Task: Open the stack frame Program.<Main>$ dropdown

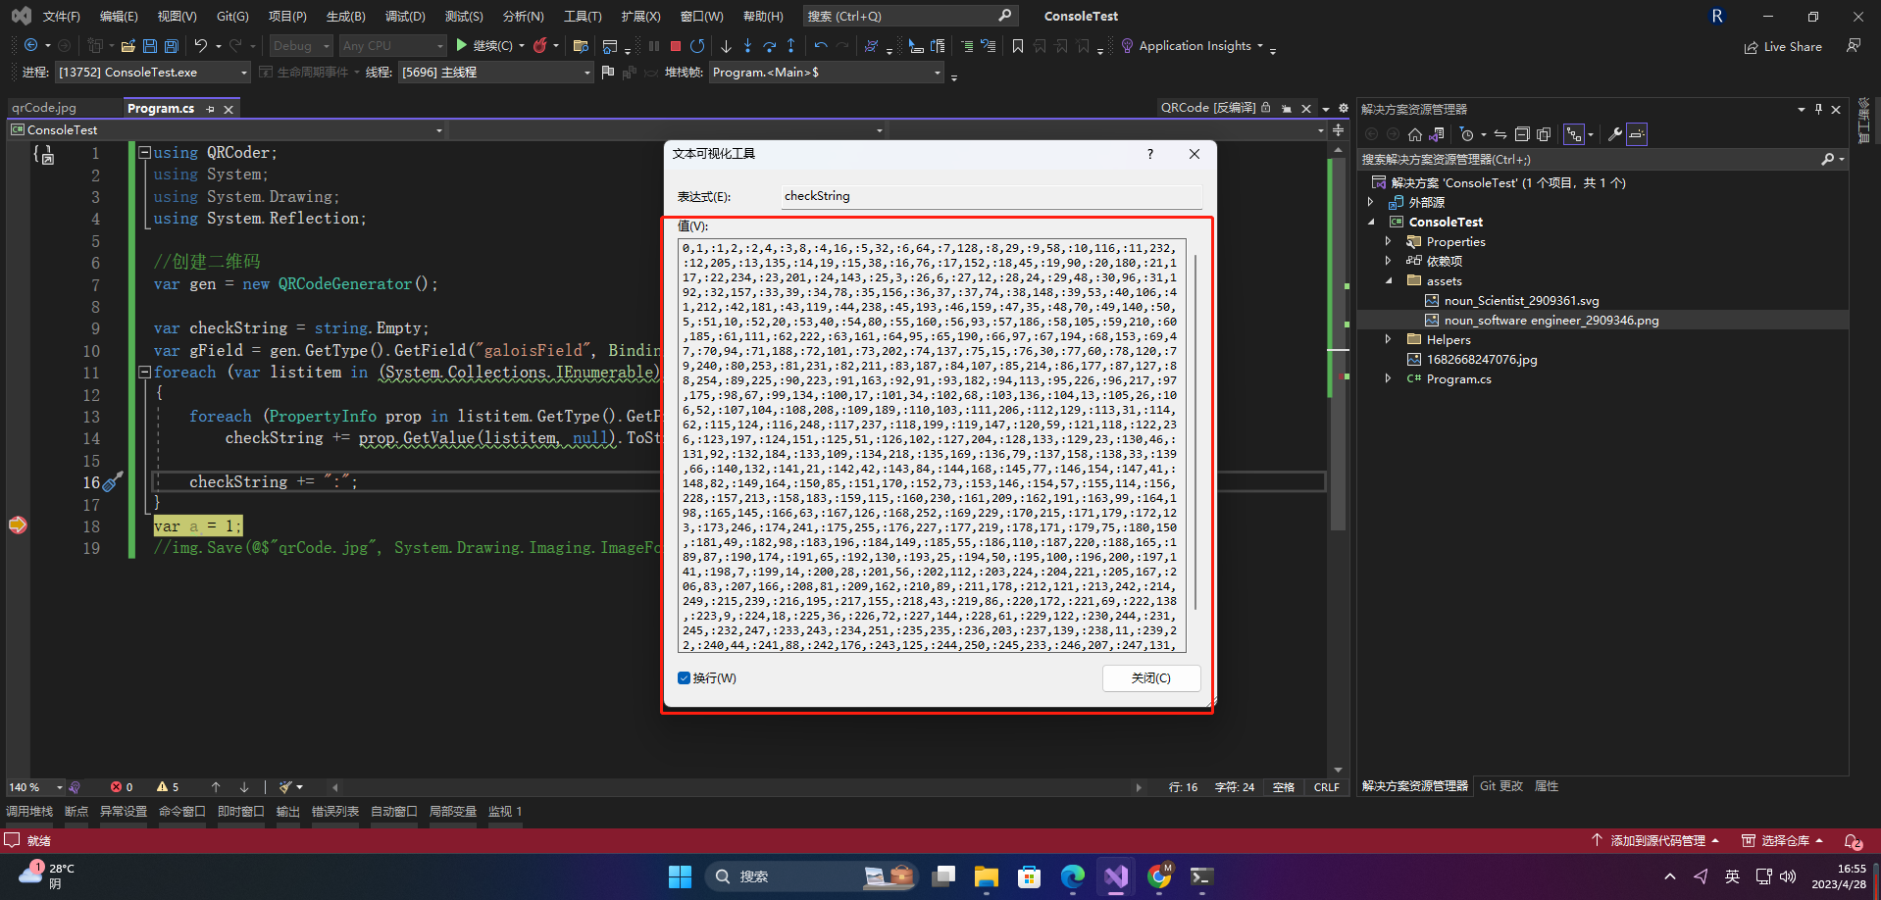Action: pos(827,72)
